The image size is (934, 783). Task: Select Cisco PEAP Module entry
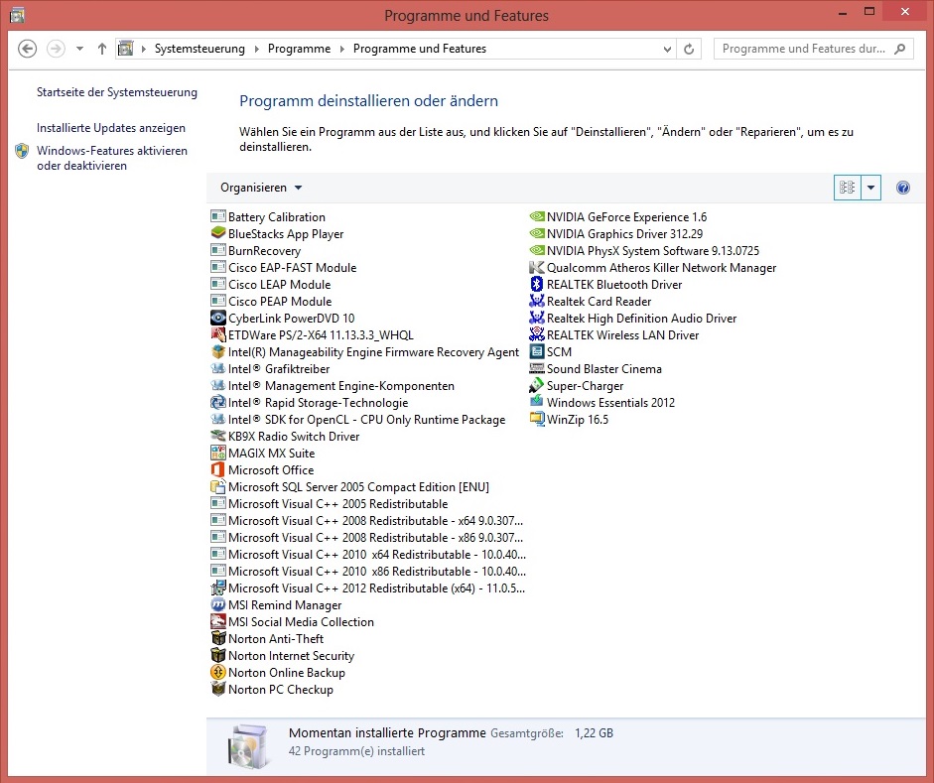pos(271,302)
